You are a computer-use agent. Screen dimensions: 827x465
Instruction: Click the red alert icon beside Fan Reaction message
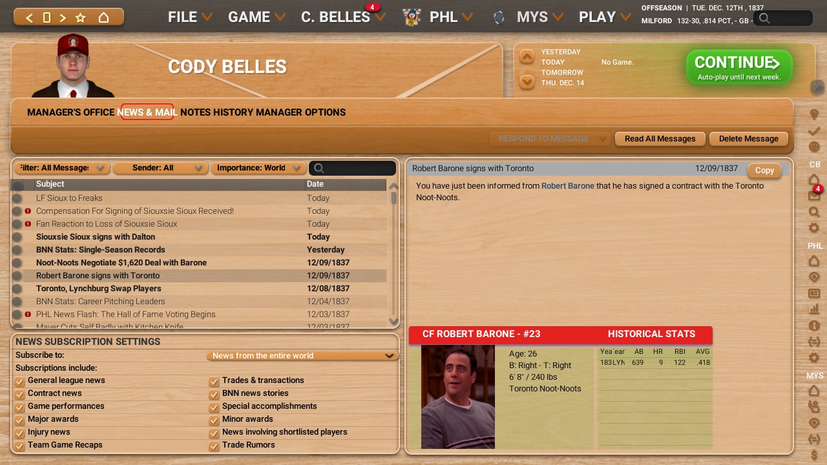coord(28,224)
